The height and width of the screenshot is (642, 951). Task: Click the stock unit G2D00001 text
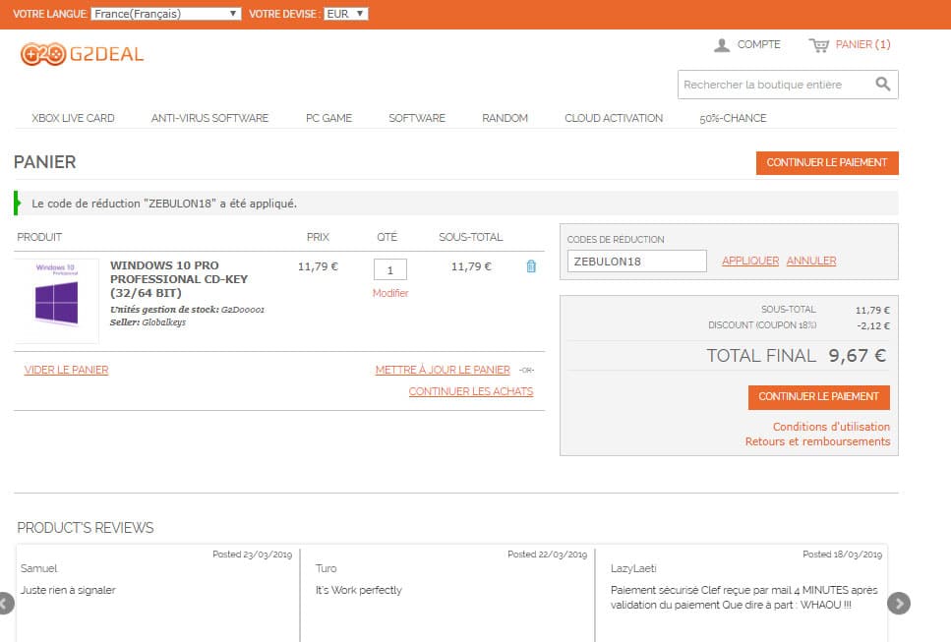188,309
